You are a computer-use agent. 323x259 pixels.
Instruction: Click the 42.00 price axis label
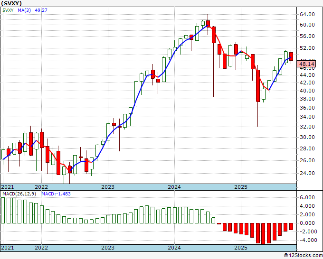click(x=307, y=83)
